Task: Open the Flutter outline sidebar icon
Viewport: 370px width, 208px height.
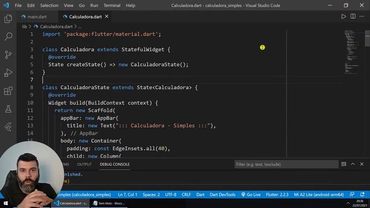Action: [8, 127]
